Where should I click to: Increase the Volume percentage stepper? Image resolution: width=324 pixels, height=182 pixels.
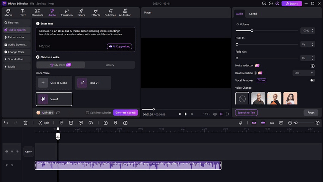pyautogui.click(x=312, y=29)
